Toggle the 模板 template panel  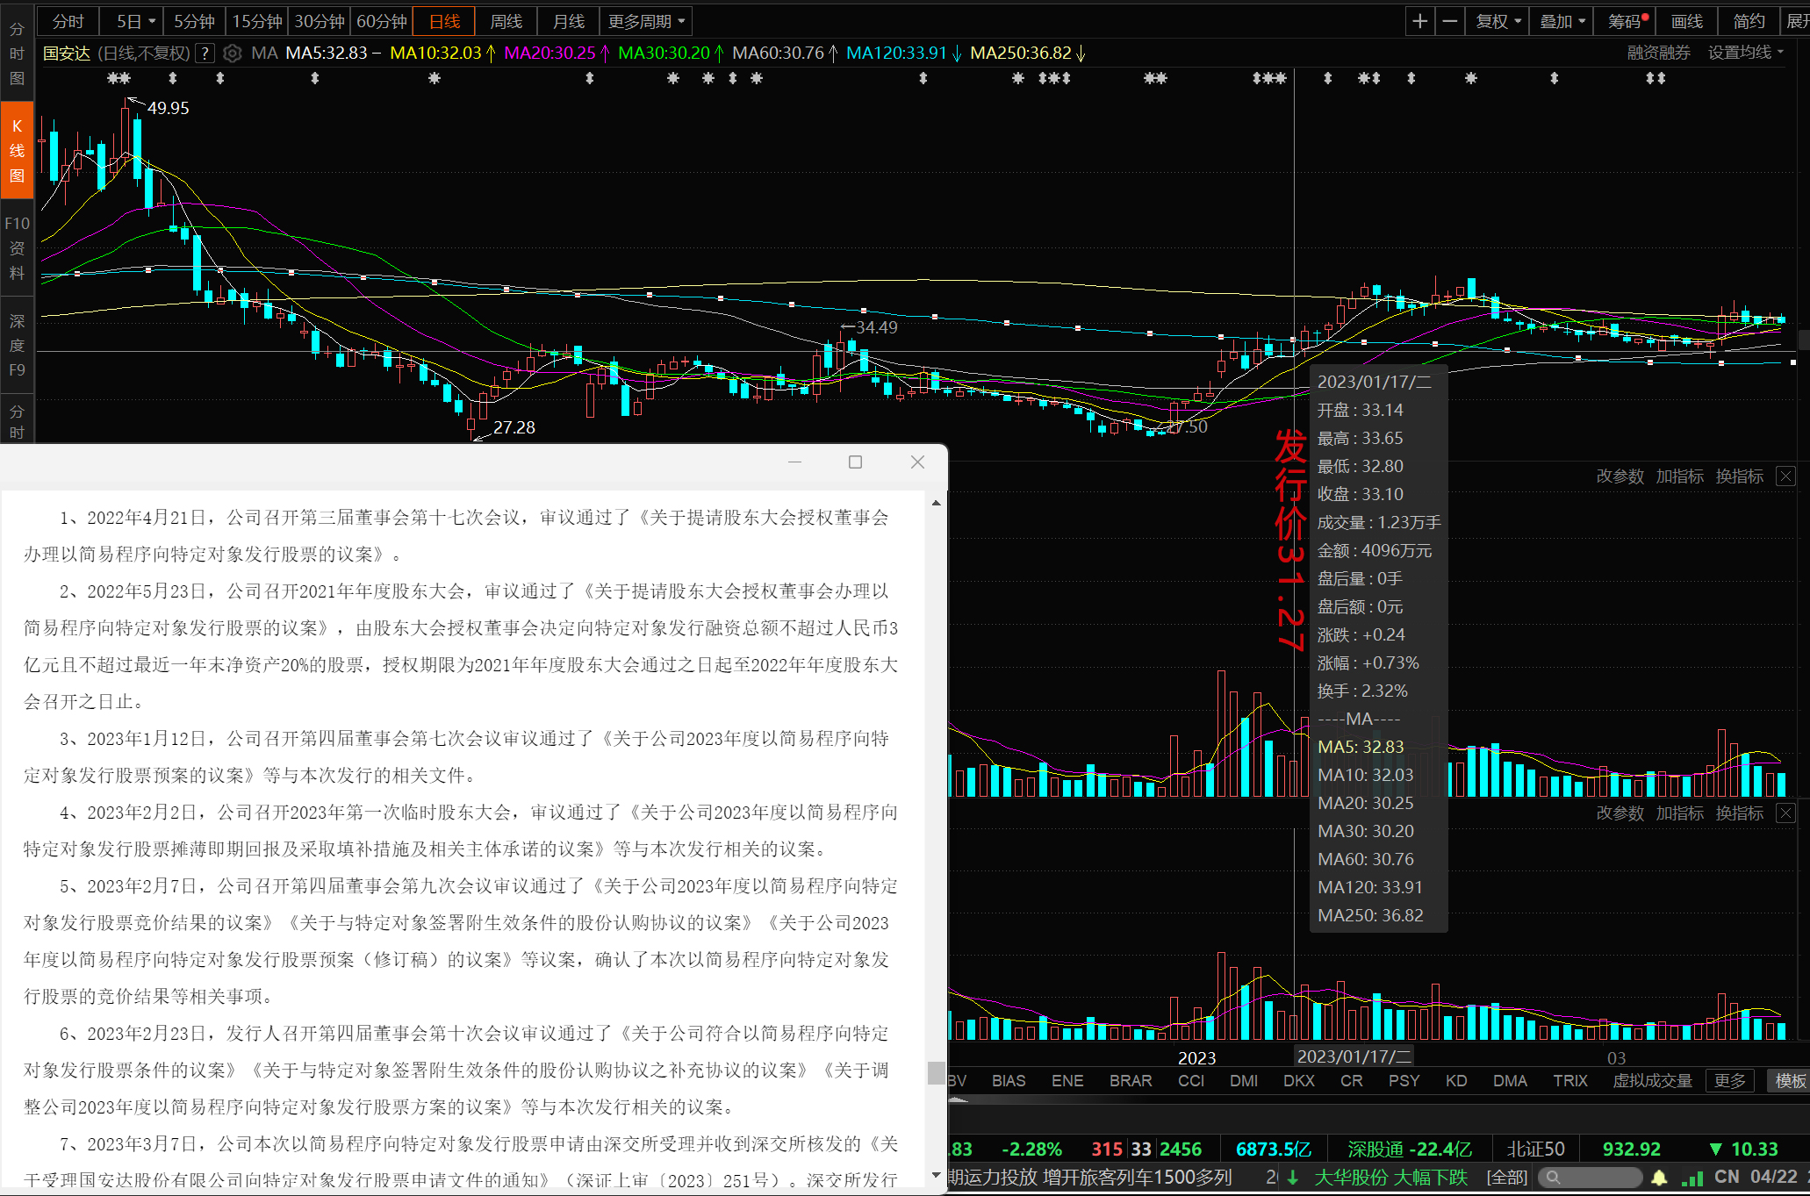1790,1080
